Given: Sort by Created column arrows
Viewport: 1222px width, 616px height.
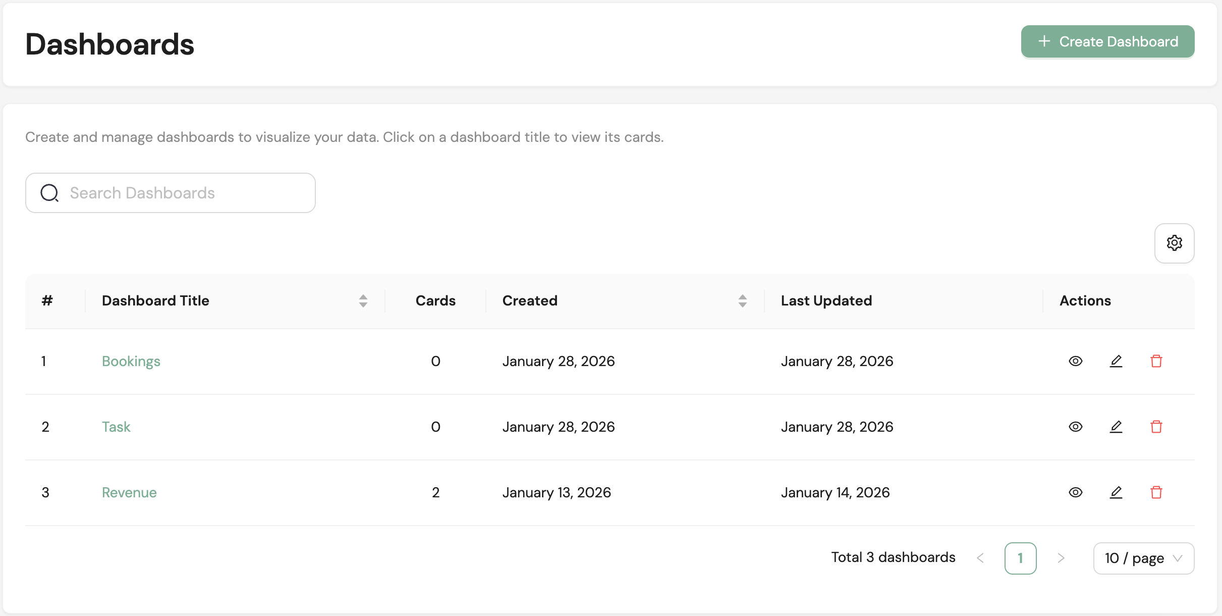Looking at the screenshot, I should click(742, 301).
